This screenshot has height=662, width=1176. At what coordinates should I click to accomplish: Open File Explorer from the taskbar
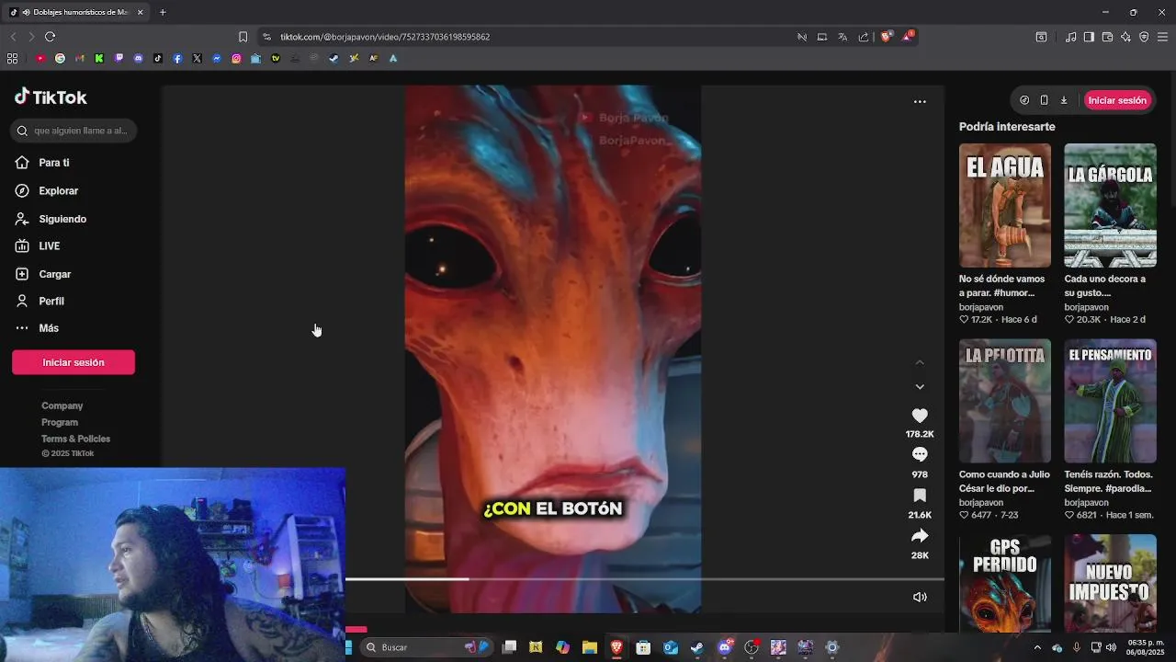pyautogui.click(x=590, y=647)
